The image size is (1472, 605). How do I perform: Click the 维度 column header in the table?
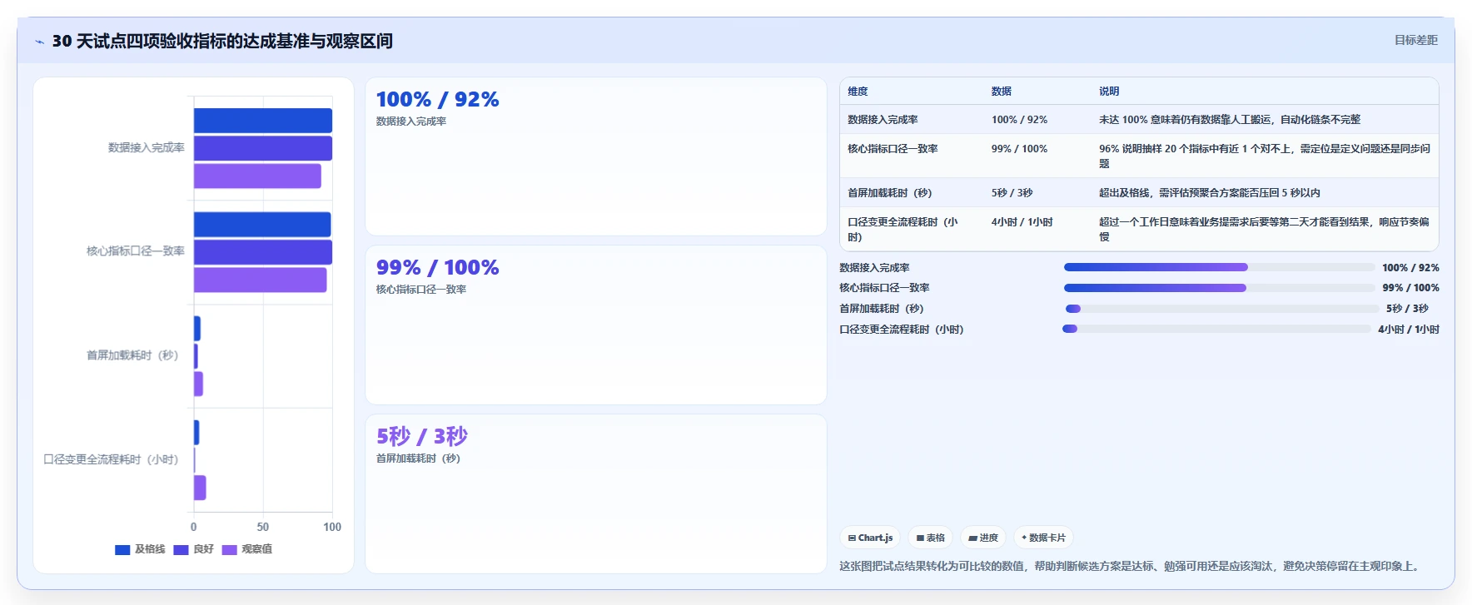(x=858, y=92)
